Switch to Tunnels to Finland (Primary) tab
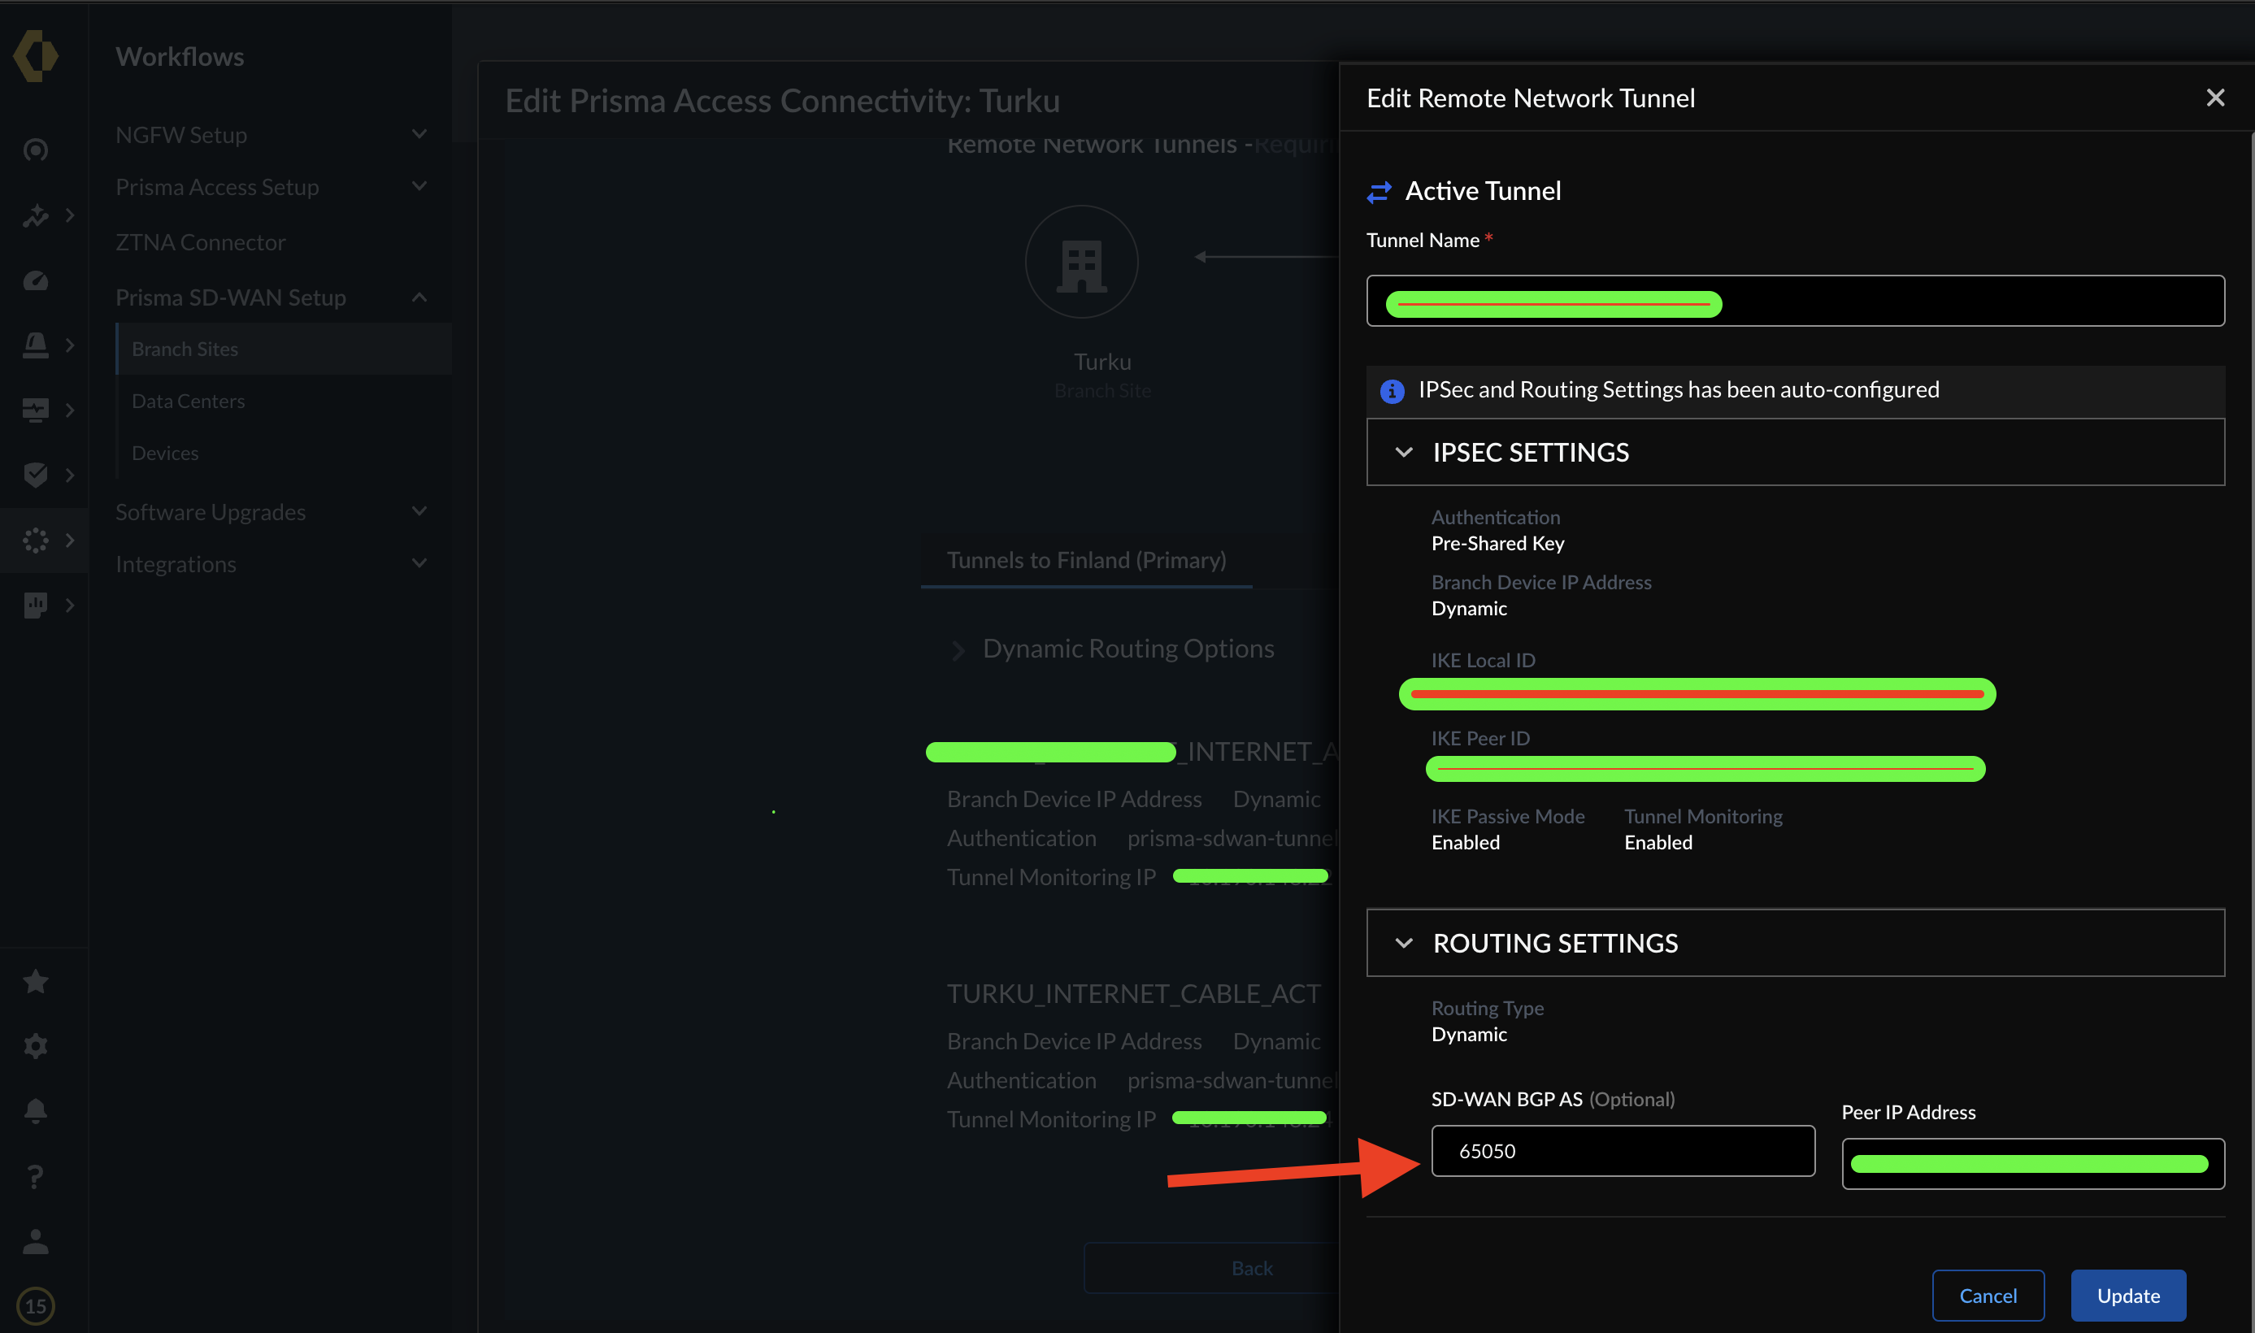The width and height of the screenshot is (2255, 1333). [x=1086, y=559]
